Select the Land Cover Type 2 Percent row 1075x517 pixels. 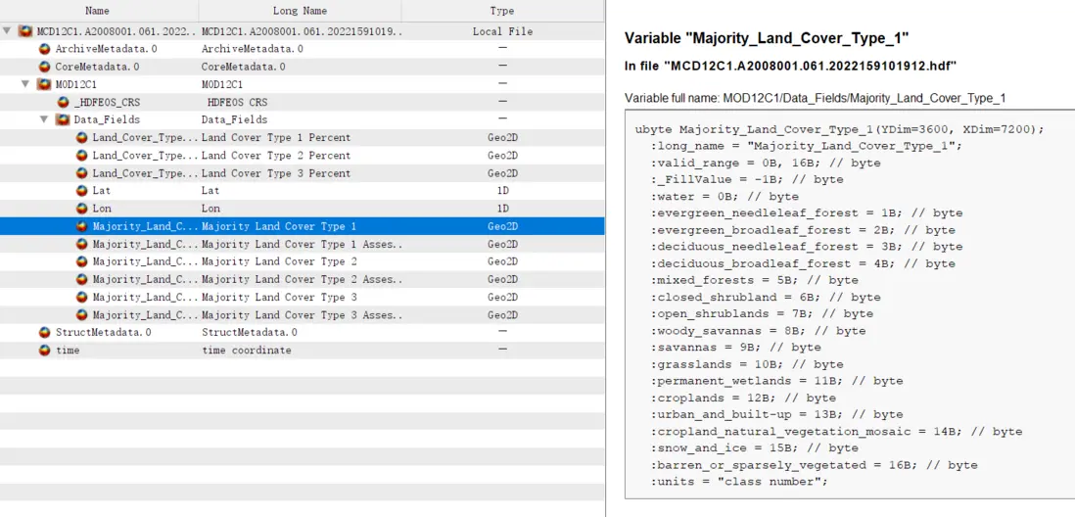[x=275, y=156]
